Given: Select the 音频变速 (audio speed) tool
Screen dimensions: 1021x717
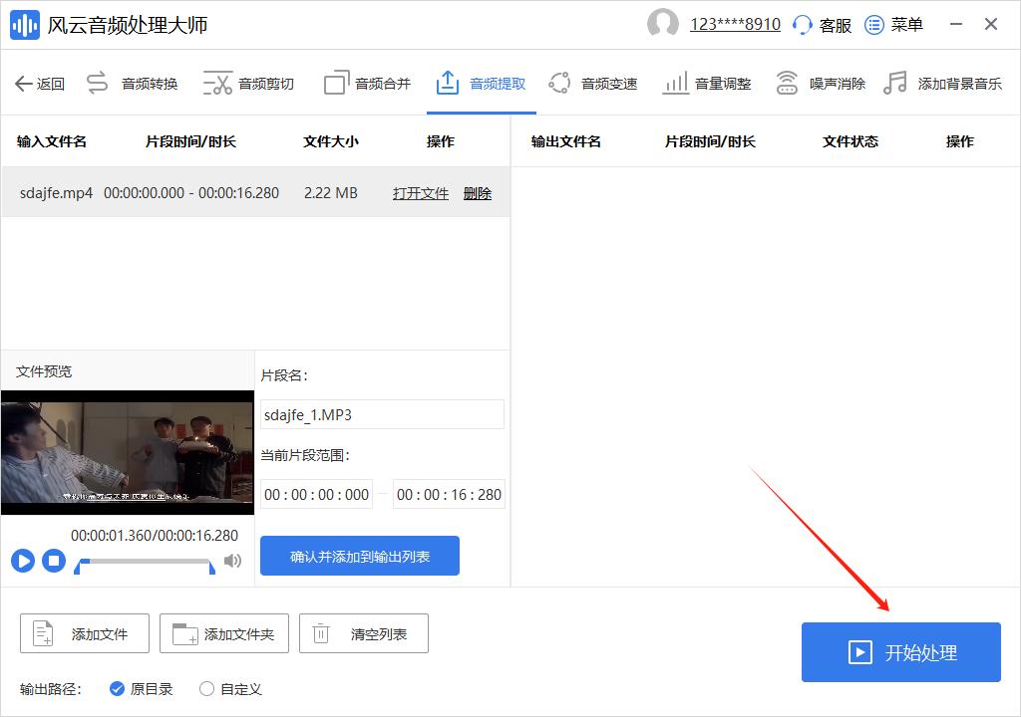Looking at the screenshot, I should (594, 82).
